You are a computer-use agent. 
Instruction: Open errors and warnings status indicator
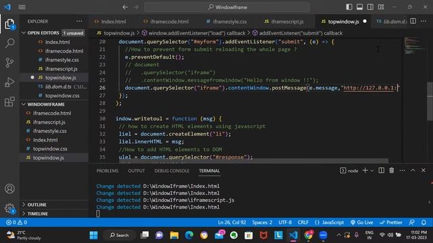pos(16,222)
